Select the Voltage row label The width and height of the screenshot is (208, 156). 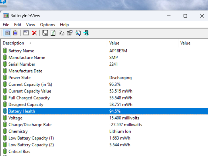(15, 118)
